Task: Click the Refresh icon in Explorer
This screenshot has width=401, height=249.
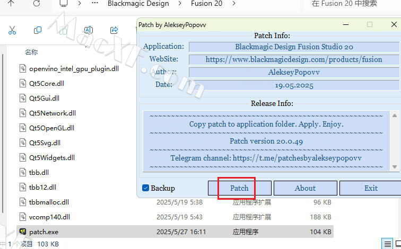Action: (37, 3)
